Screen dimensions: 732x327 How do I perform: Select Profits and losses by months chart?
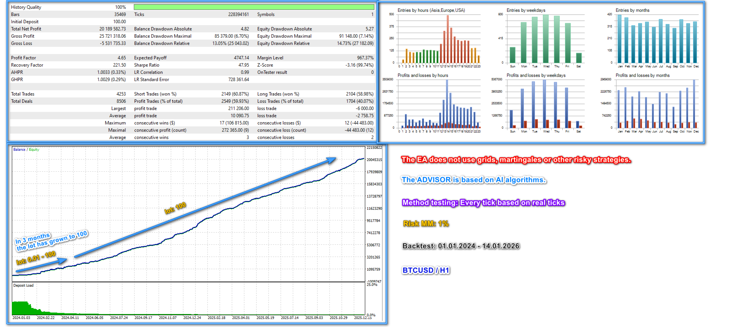tap(653, 104)
